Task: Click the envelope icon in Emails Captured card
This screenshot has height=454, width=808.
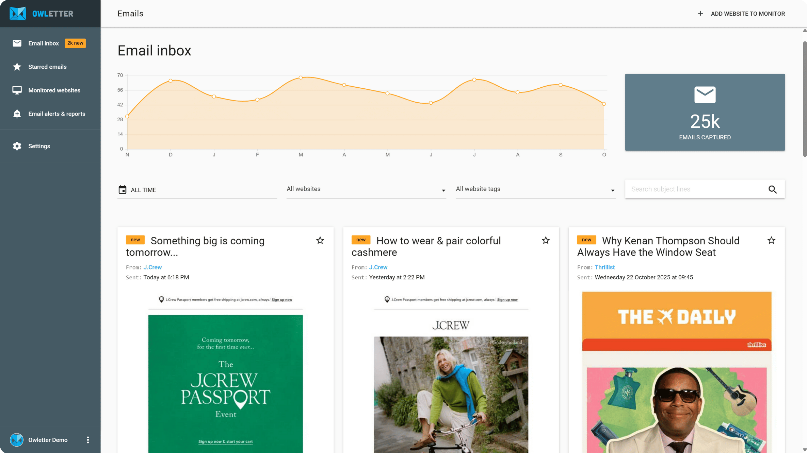Action: click(x=705, y=95)
